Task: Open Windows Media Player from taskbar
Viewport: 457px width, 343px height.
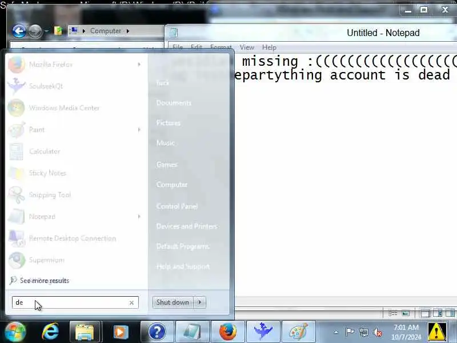Action: click(121, 332)
